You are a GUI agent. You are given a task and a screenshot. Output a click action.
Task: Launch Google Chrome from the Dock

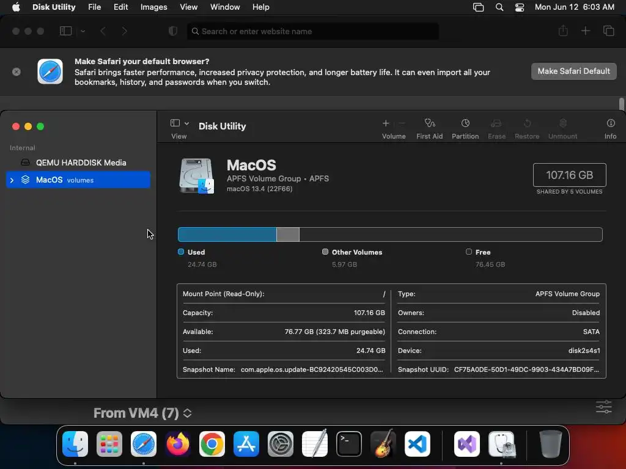tap(212, 444)
